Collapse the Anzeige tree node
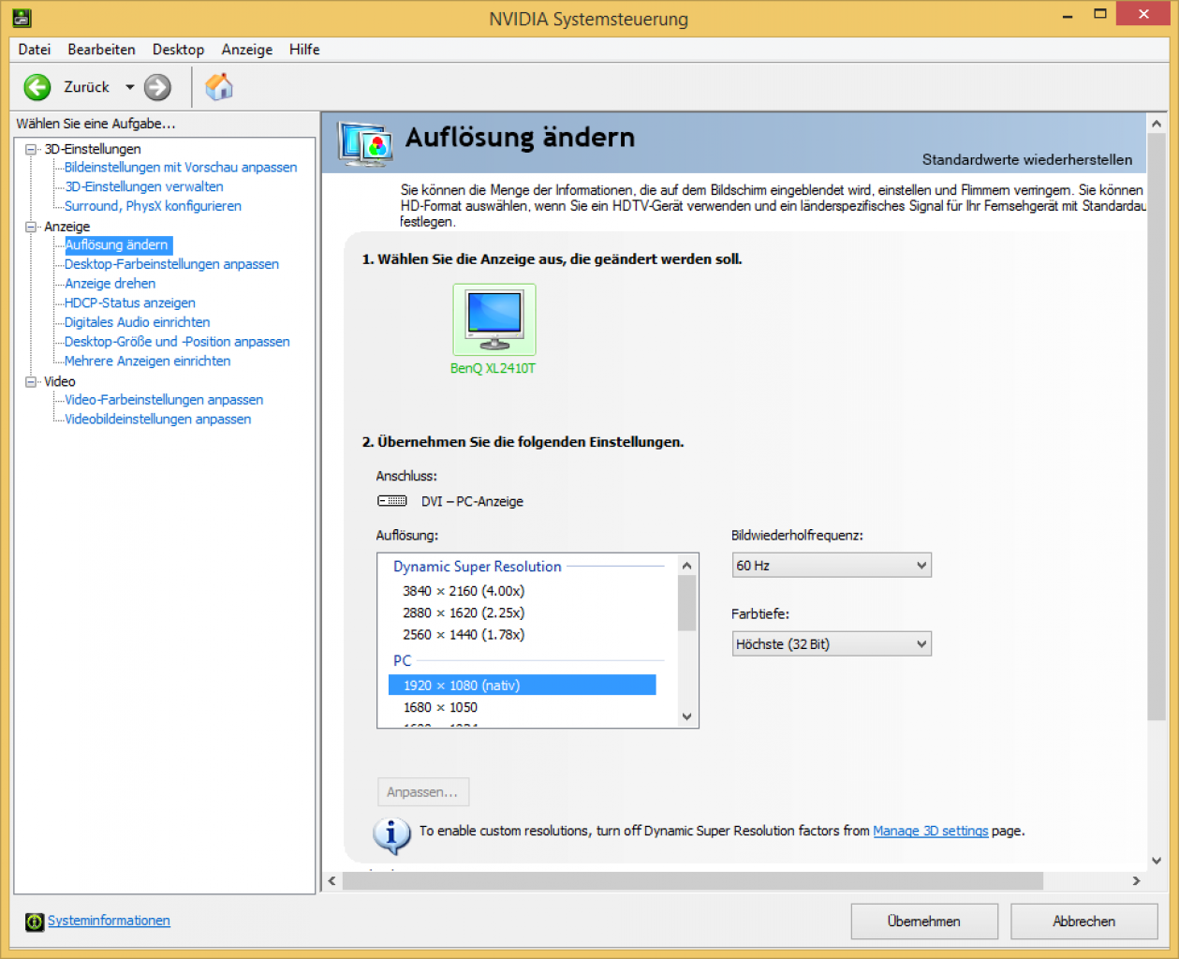The width and height of the screenshot is (1179, 959). pos(31,227)
